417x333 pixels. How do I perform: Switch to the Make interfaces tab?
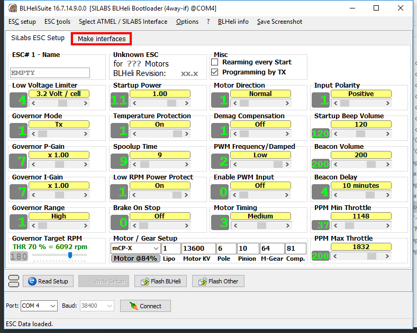[x=102, y=39]
